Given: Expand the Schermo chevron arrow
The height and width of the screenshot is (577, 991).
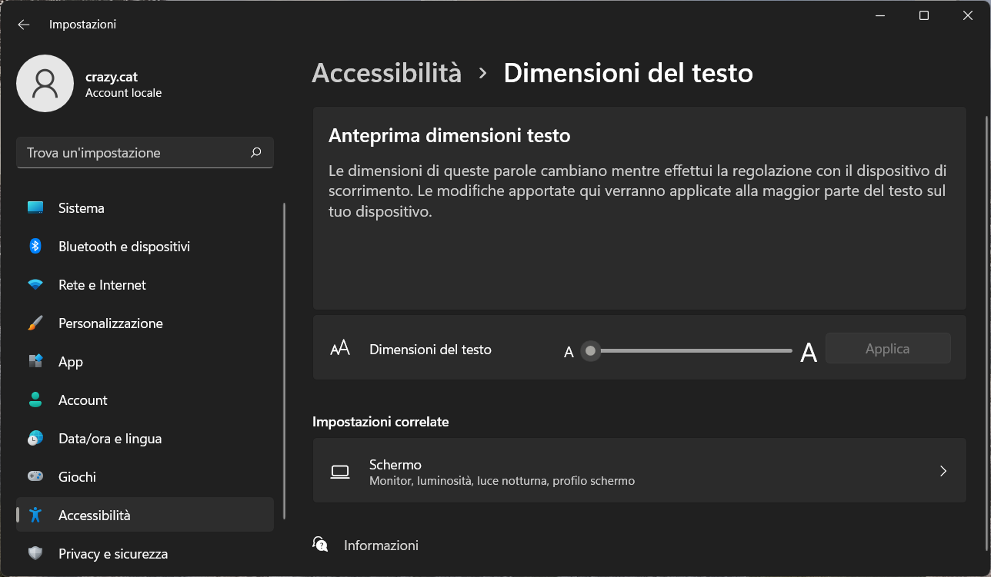Looking at the screenshot, I should pyautogui.click(x=943, y=471).
